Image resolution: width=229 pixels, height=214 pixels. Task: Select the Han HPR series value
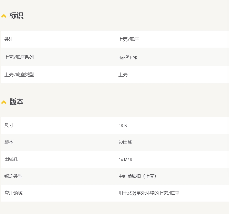[x=128, y=58]
